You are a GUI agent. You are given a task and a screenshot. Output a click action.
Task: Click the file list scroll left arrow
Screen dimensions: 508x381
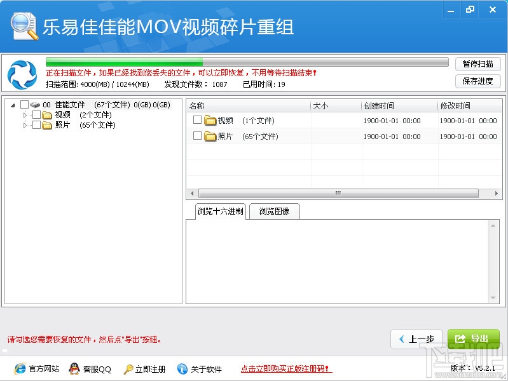192,194
